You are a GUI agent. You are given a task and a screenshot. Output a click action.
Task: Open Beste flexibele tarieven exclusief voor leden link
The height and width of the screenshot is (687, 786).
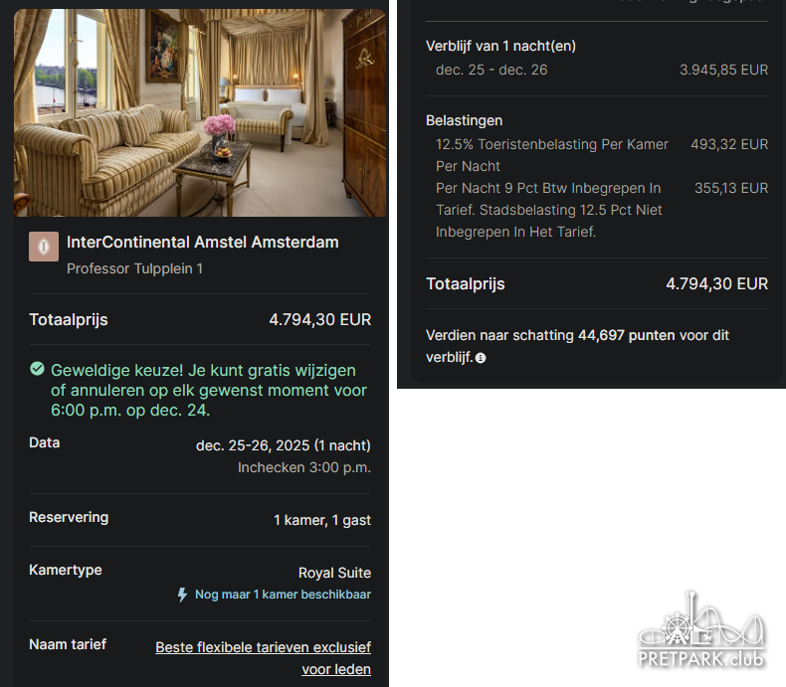click(x=264, y=658)
